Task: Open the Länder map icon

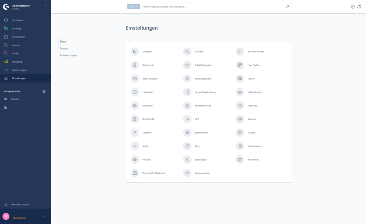Action: [x=240, y=78]
